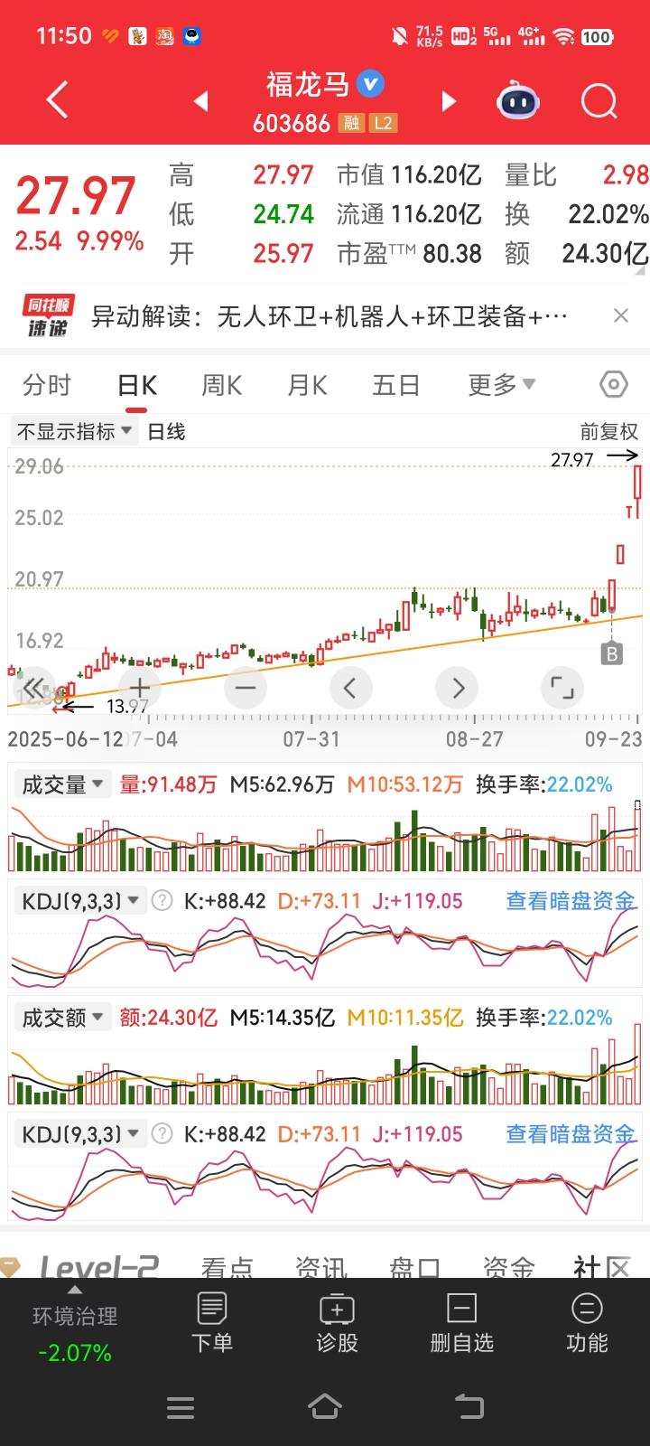Viewport: 650px width, 1446px height.
Task: Select the 分时 tab
Action: [47, 385]
